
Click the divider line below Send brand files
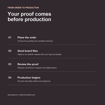[52, 58]
